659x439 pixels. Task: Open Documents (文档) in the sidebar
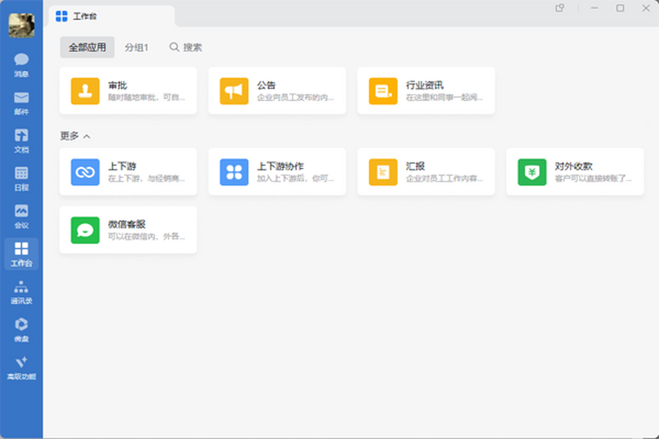[21, 141]
